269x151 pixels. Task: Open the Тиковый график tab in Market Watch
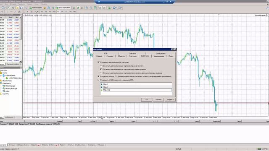coord(13,64)
